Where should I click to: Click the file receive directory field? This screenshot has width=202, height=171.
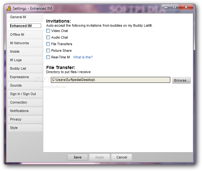111,80
